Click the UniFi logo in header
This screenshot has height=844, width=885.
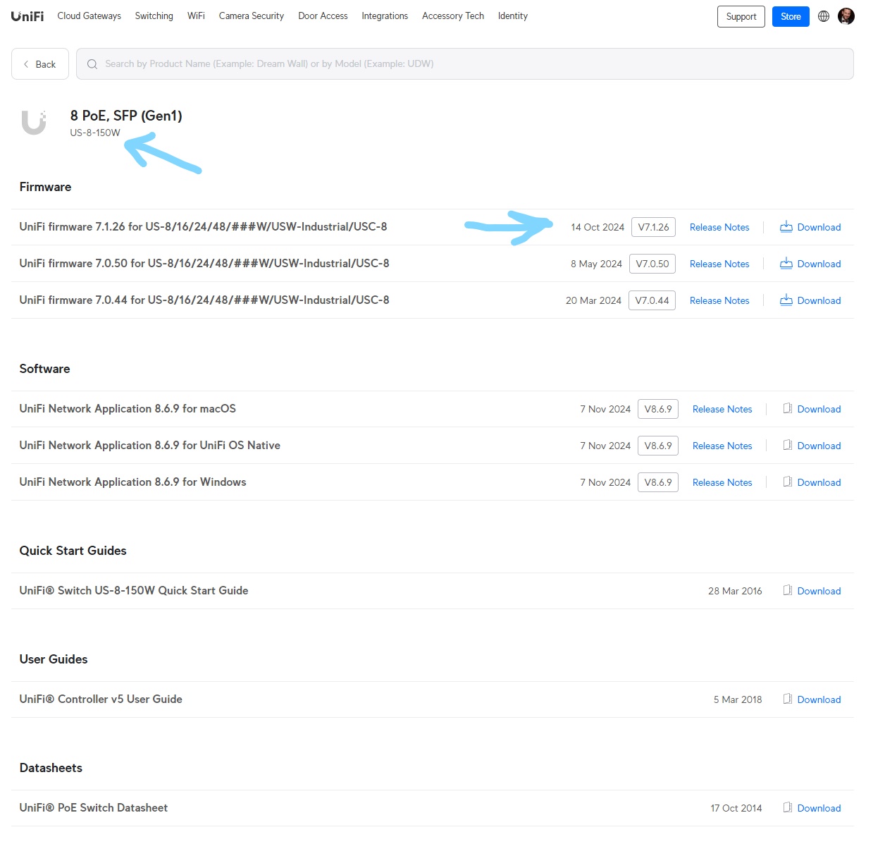[27, 16]
